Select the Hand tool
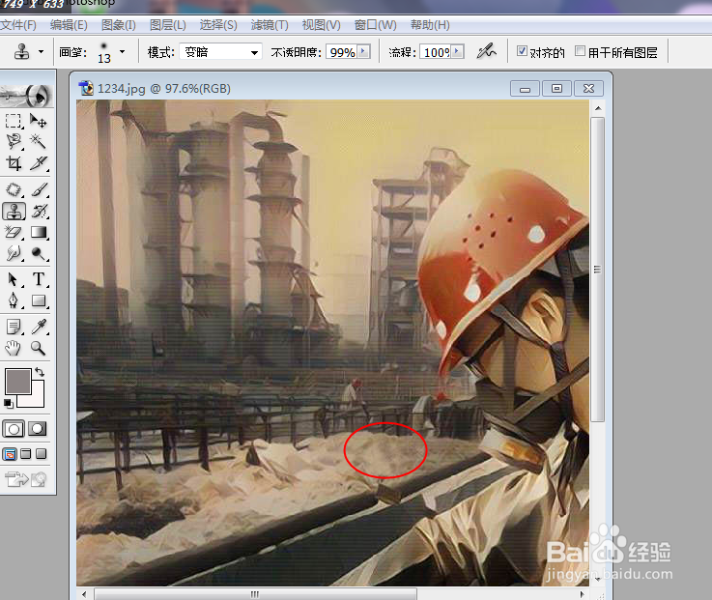 tap(14, 348)
